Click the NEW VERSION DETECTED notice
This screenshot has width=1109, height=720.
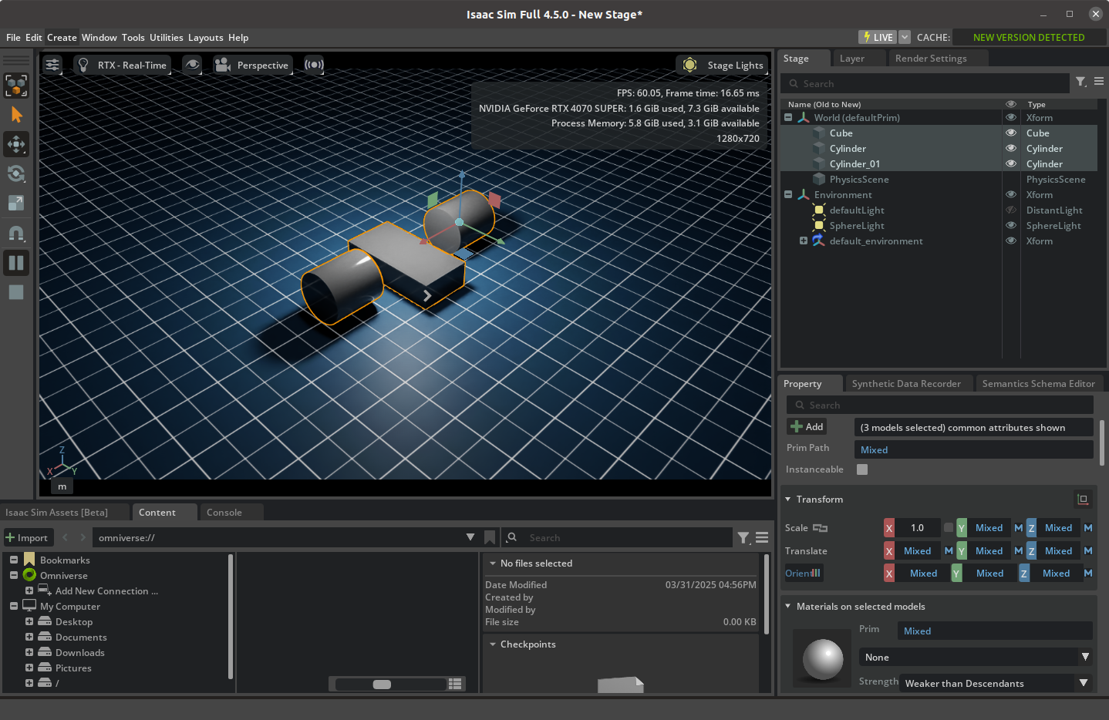tap(1029, 37)
